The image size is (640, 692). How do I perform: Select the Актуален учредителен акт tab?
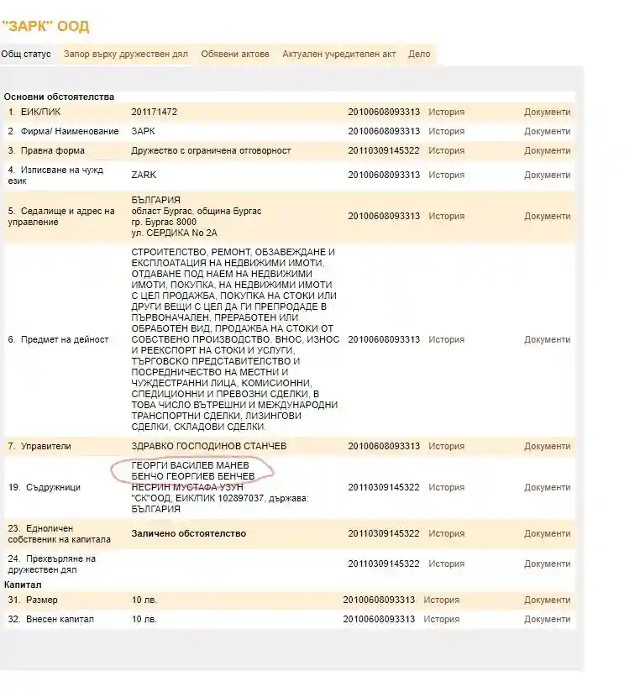[x=338, y=54]
